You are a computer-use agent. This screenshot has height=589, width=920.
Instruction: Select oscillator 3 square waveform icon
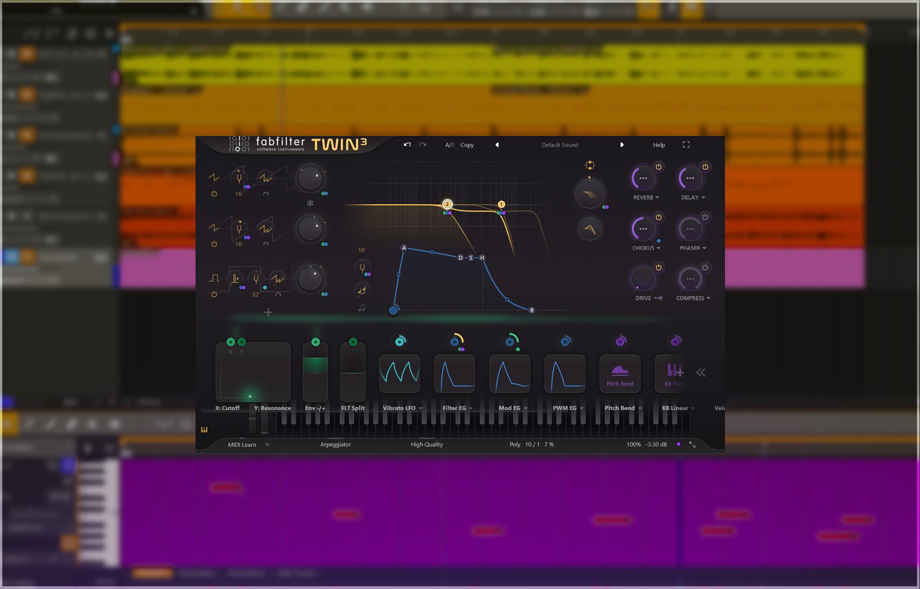[214, 278]
